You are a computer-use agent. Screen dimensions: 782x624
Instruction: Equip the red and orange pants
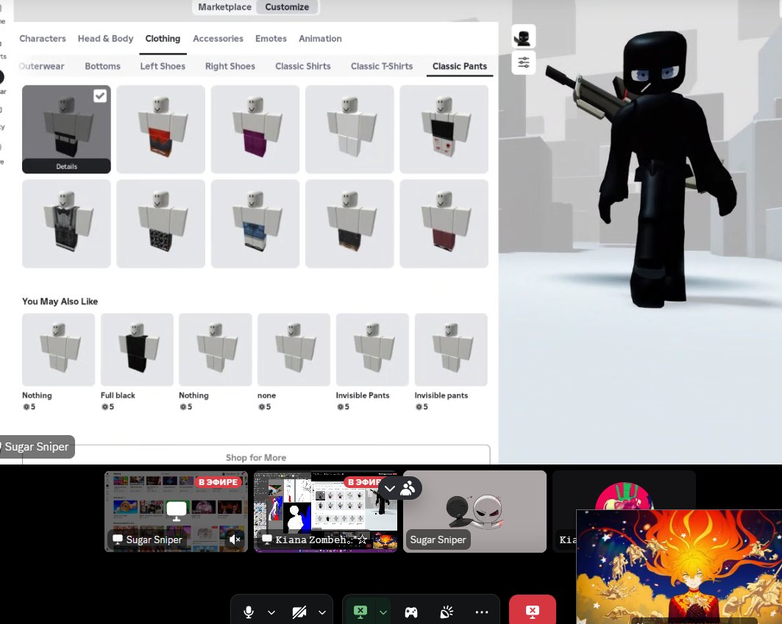point(160,129)
